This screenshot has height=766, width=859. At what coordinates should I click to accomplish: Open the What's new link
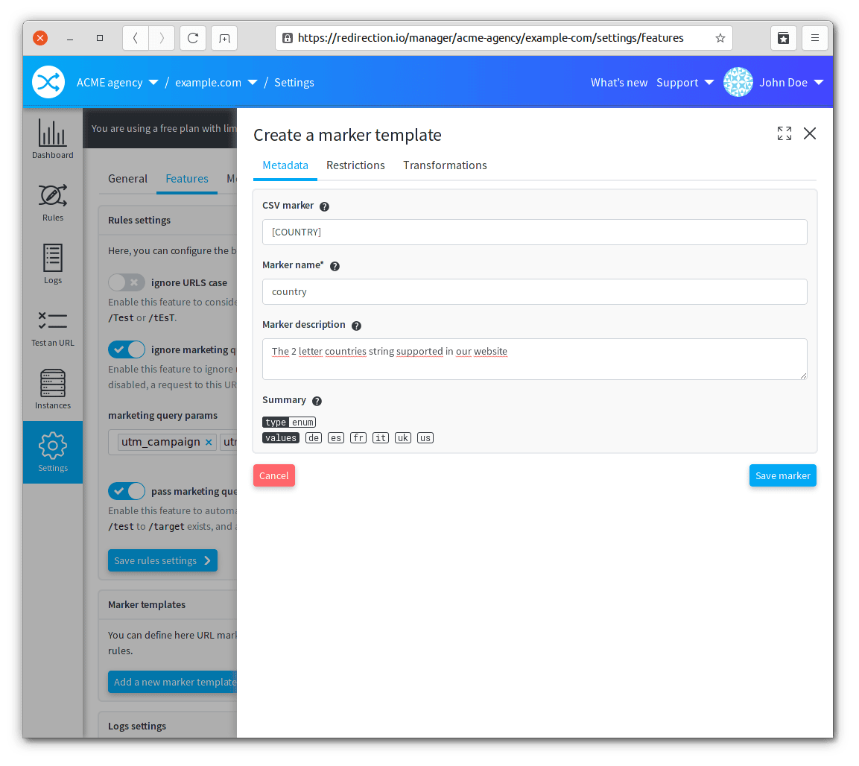[x=619, y=82]
